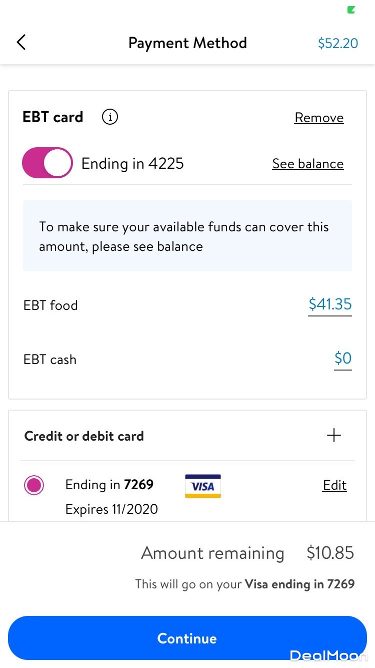
Task: Tap the Expires 11/2020 card text
Action: tap(111, 509)
